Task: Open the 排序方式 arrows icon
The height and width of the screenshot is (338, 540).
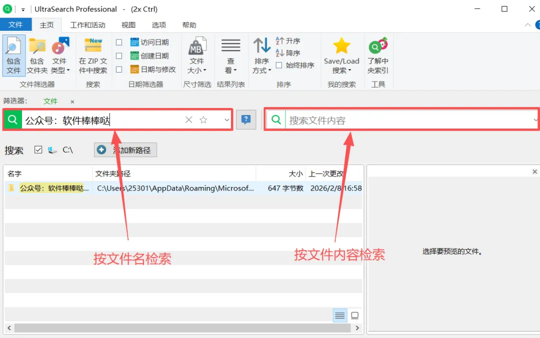Action: tap(261, 46)
